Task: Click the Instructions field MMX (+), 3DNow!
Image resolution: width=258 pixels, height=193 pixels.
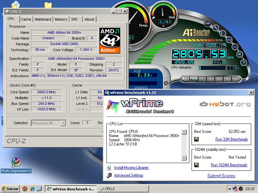Action: (77, 76)
